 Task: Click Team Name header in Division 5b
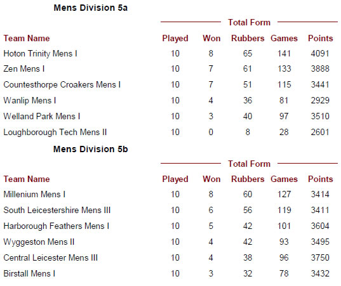point(27,179)
